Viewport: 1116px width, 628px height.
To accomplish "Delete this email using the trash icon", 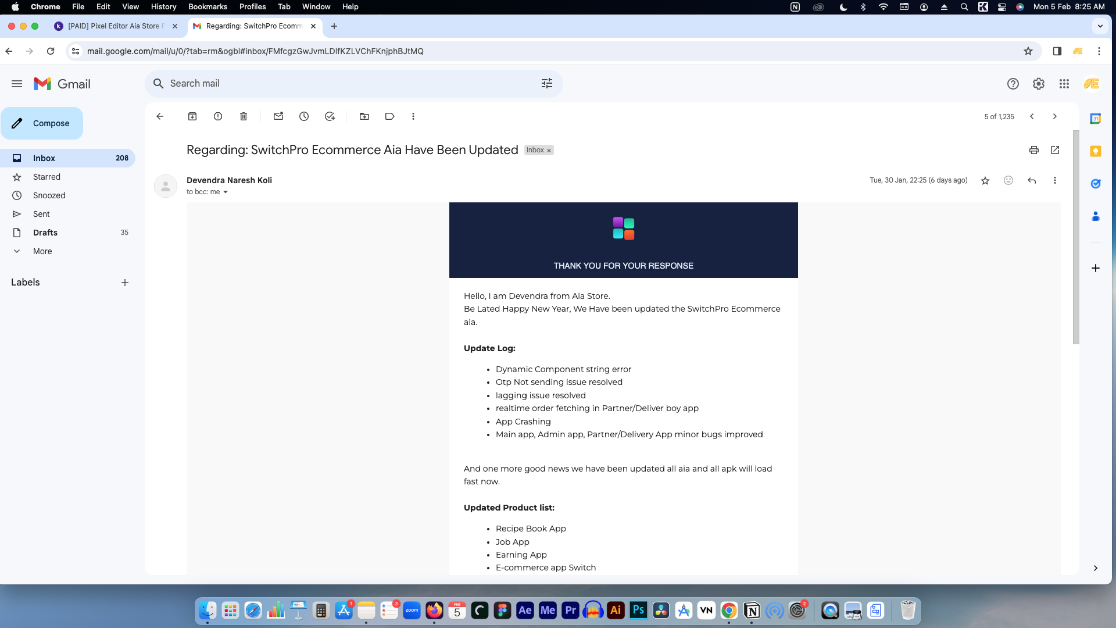I will [x=244, y=116].
